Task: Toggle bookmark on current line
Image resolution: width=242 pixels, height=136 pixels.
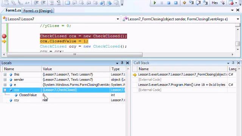Action: (67, 3)
